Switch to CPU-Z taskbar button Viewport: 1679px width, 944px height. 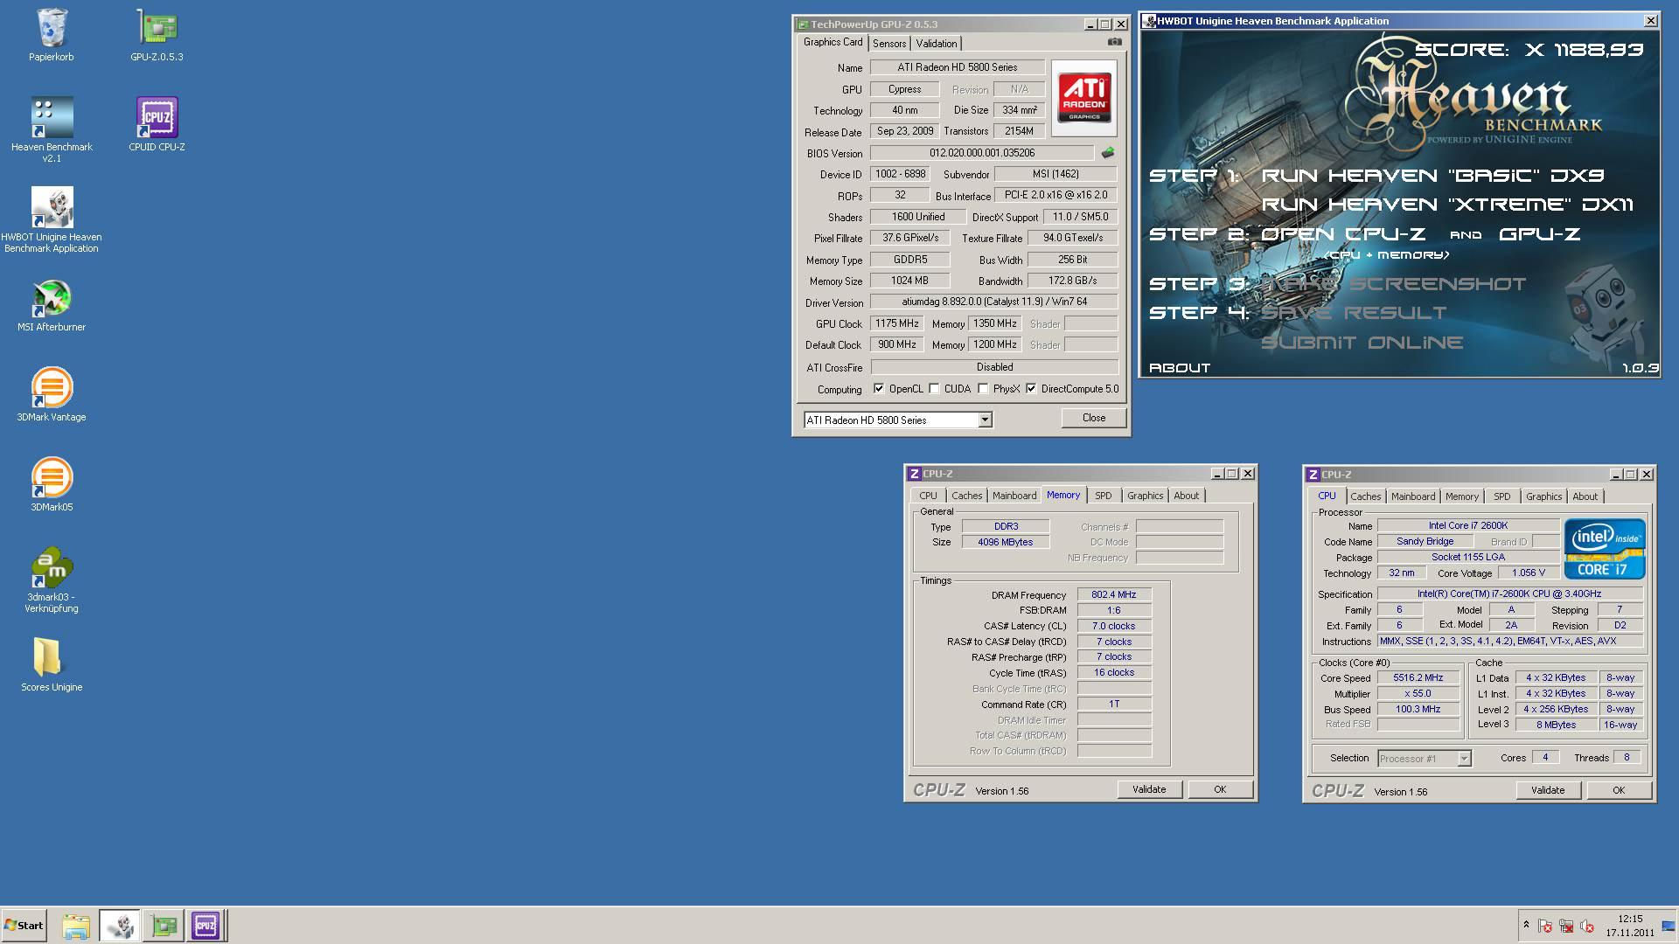(x=206, y=926)
